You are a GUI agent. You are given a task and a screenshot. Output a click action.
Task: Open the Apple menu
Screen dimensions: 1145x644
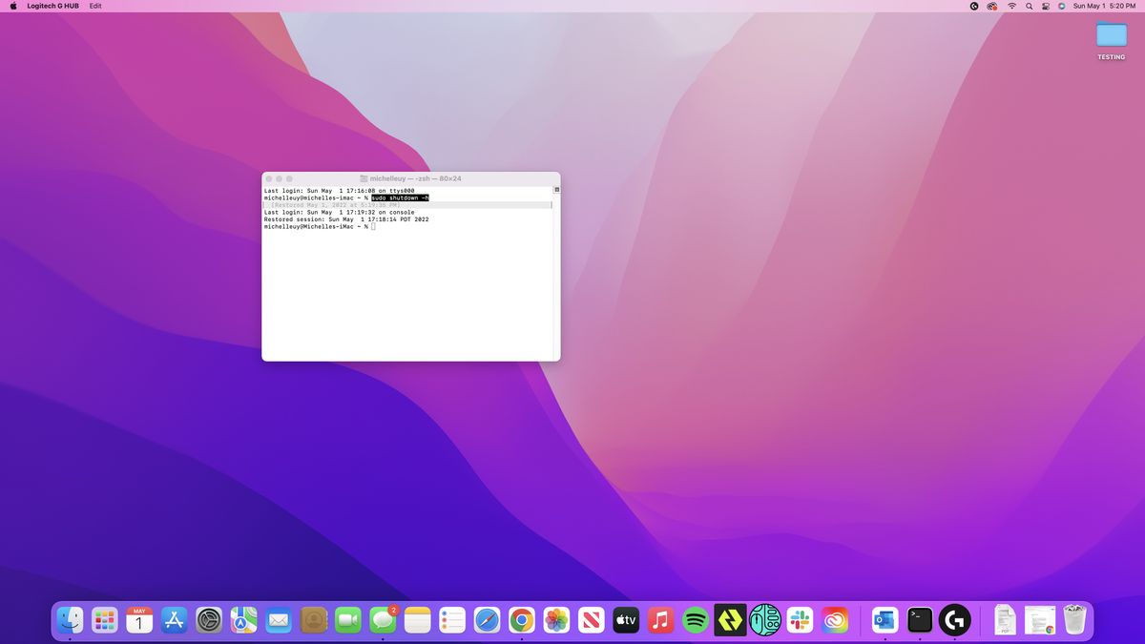click(11, 6)
